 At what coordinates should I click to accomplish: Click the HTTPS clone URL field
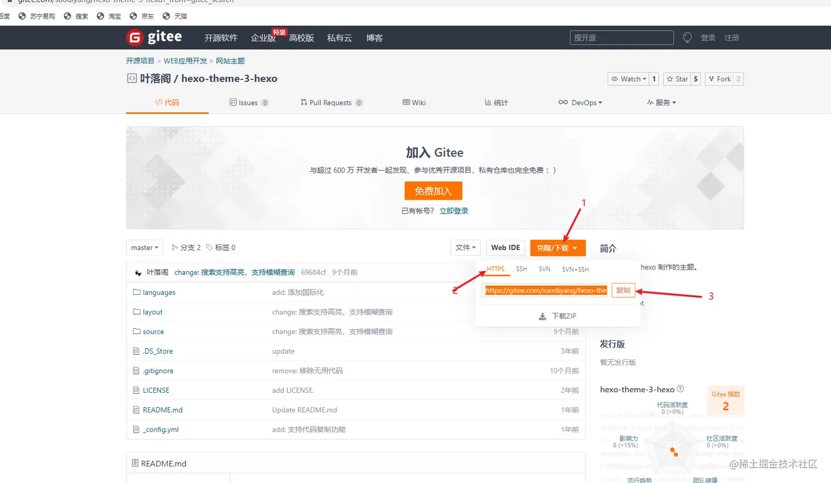pos(546,290)
